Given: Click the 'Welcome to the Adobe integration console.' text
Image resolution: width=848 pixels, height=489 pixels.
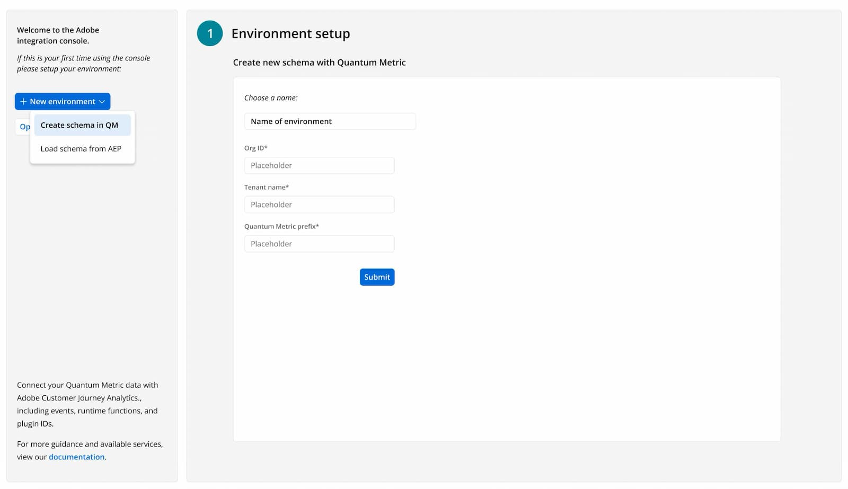Looking at the screenshot, I should [x=58, y=35].
